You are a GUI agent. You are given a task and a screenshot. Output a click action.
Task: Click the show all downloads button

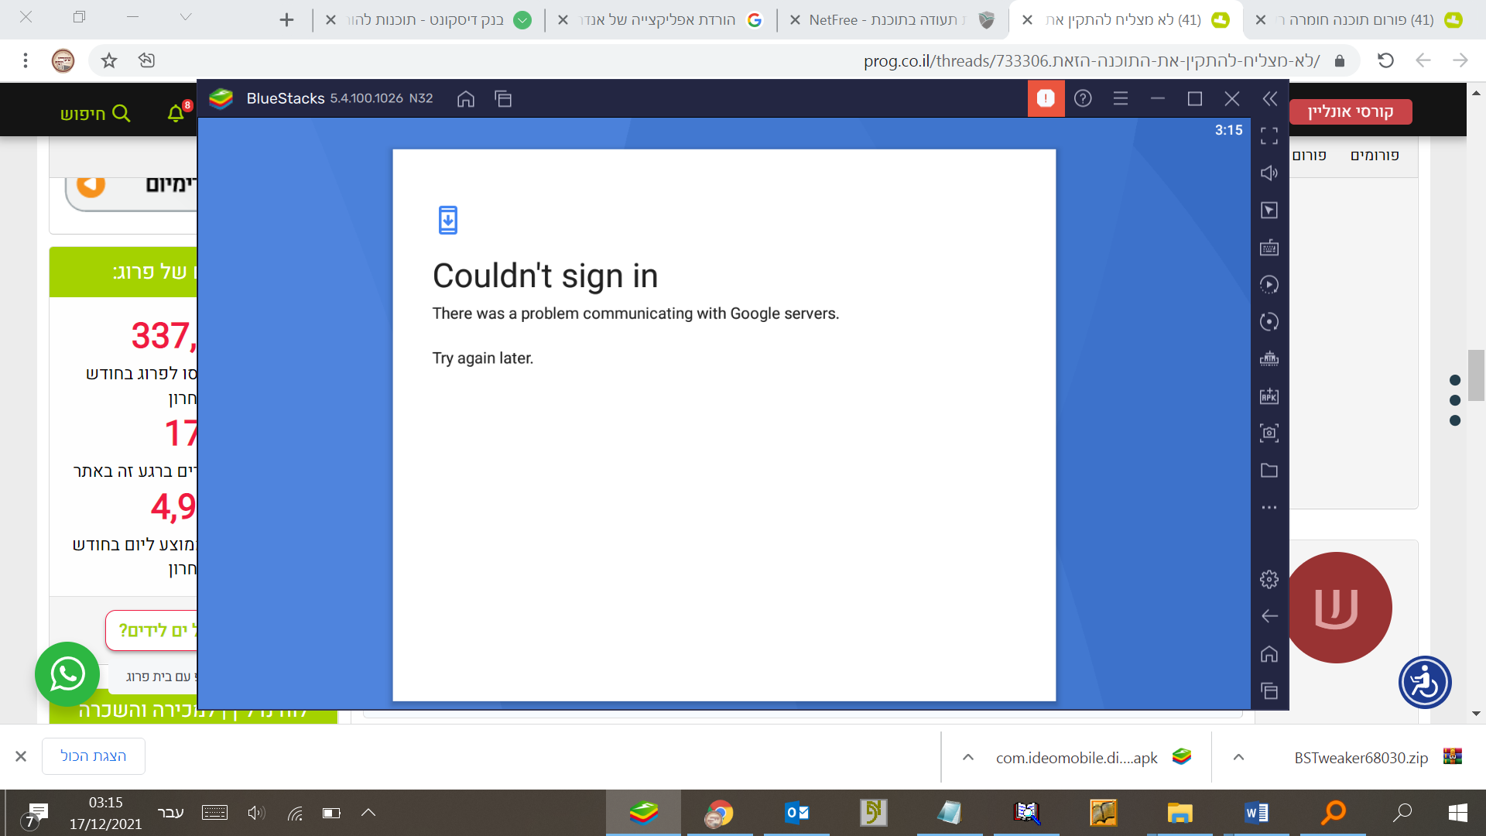[93, 756]
